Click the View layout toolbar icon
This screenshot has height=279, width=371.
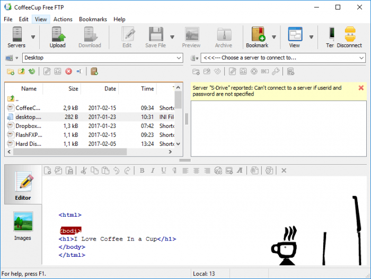coord(295,37)
